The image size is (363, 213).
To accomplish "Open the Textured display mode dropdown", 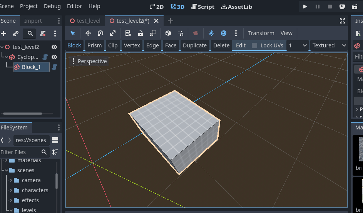I will (x=329, y=45).
